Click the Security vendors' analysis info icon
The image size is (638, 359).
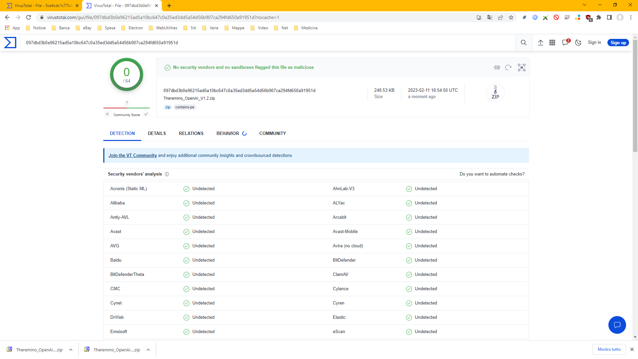167,174
